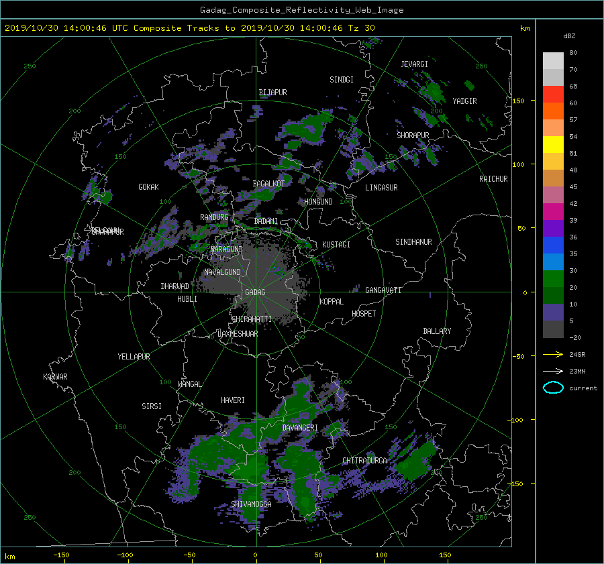Viewport: 604px width, 564px height.
Task: Click the cyan current ellipse legend icon
Action: click(x=553, y=388)
